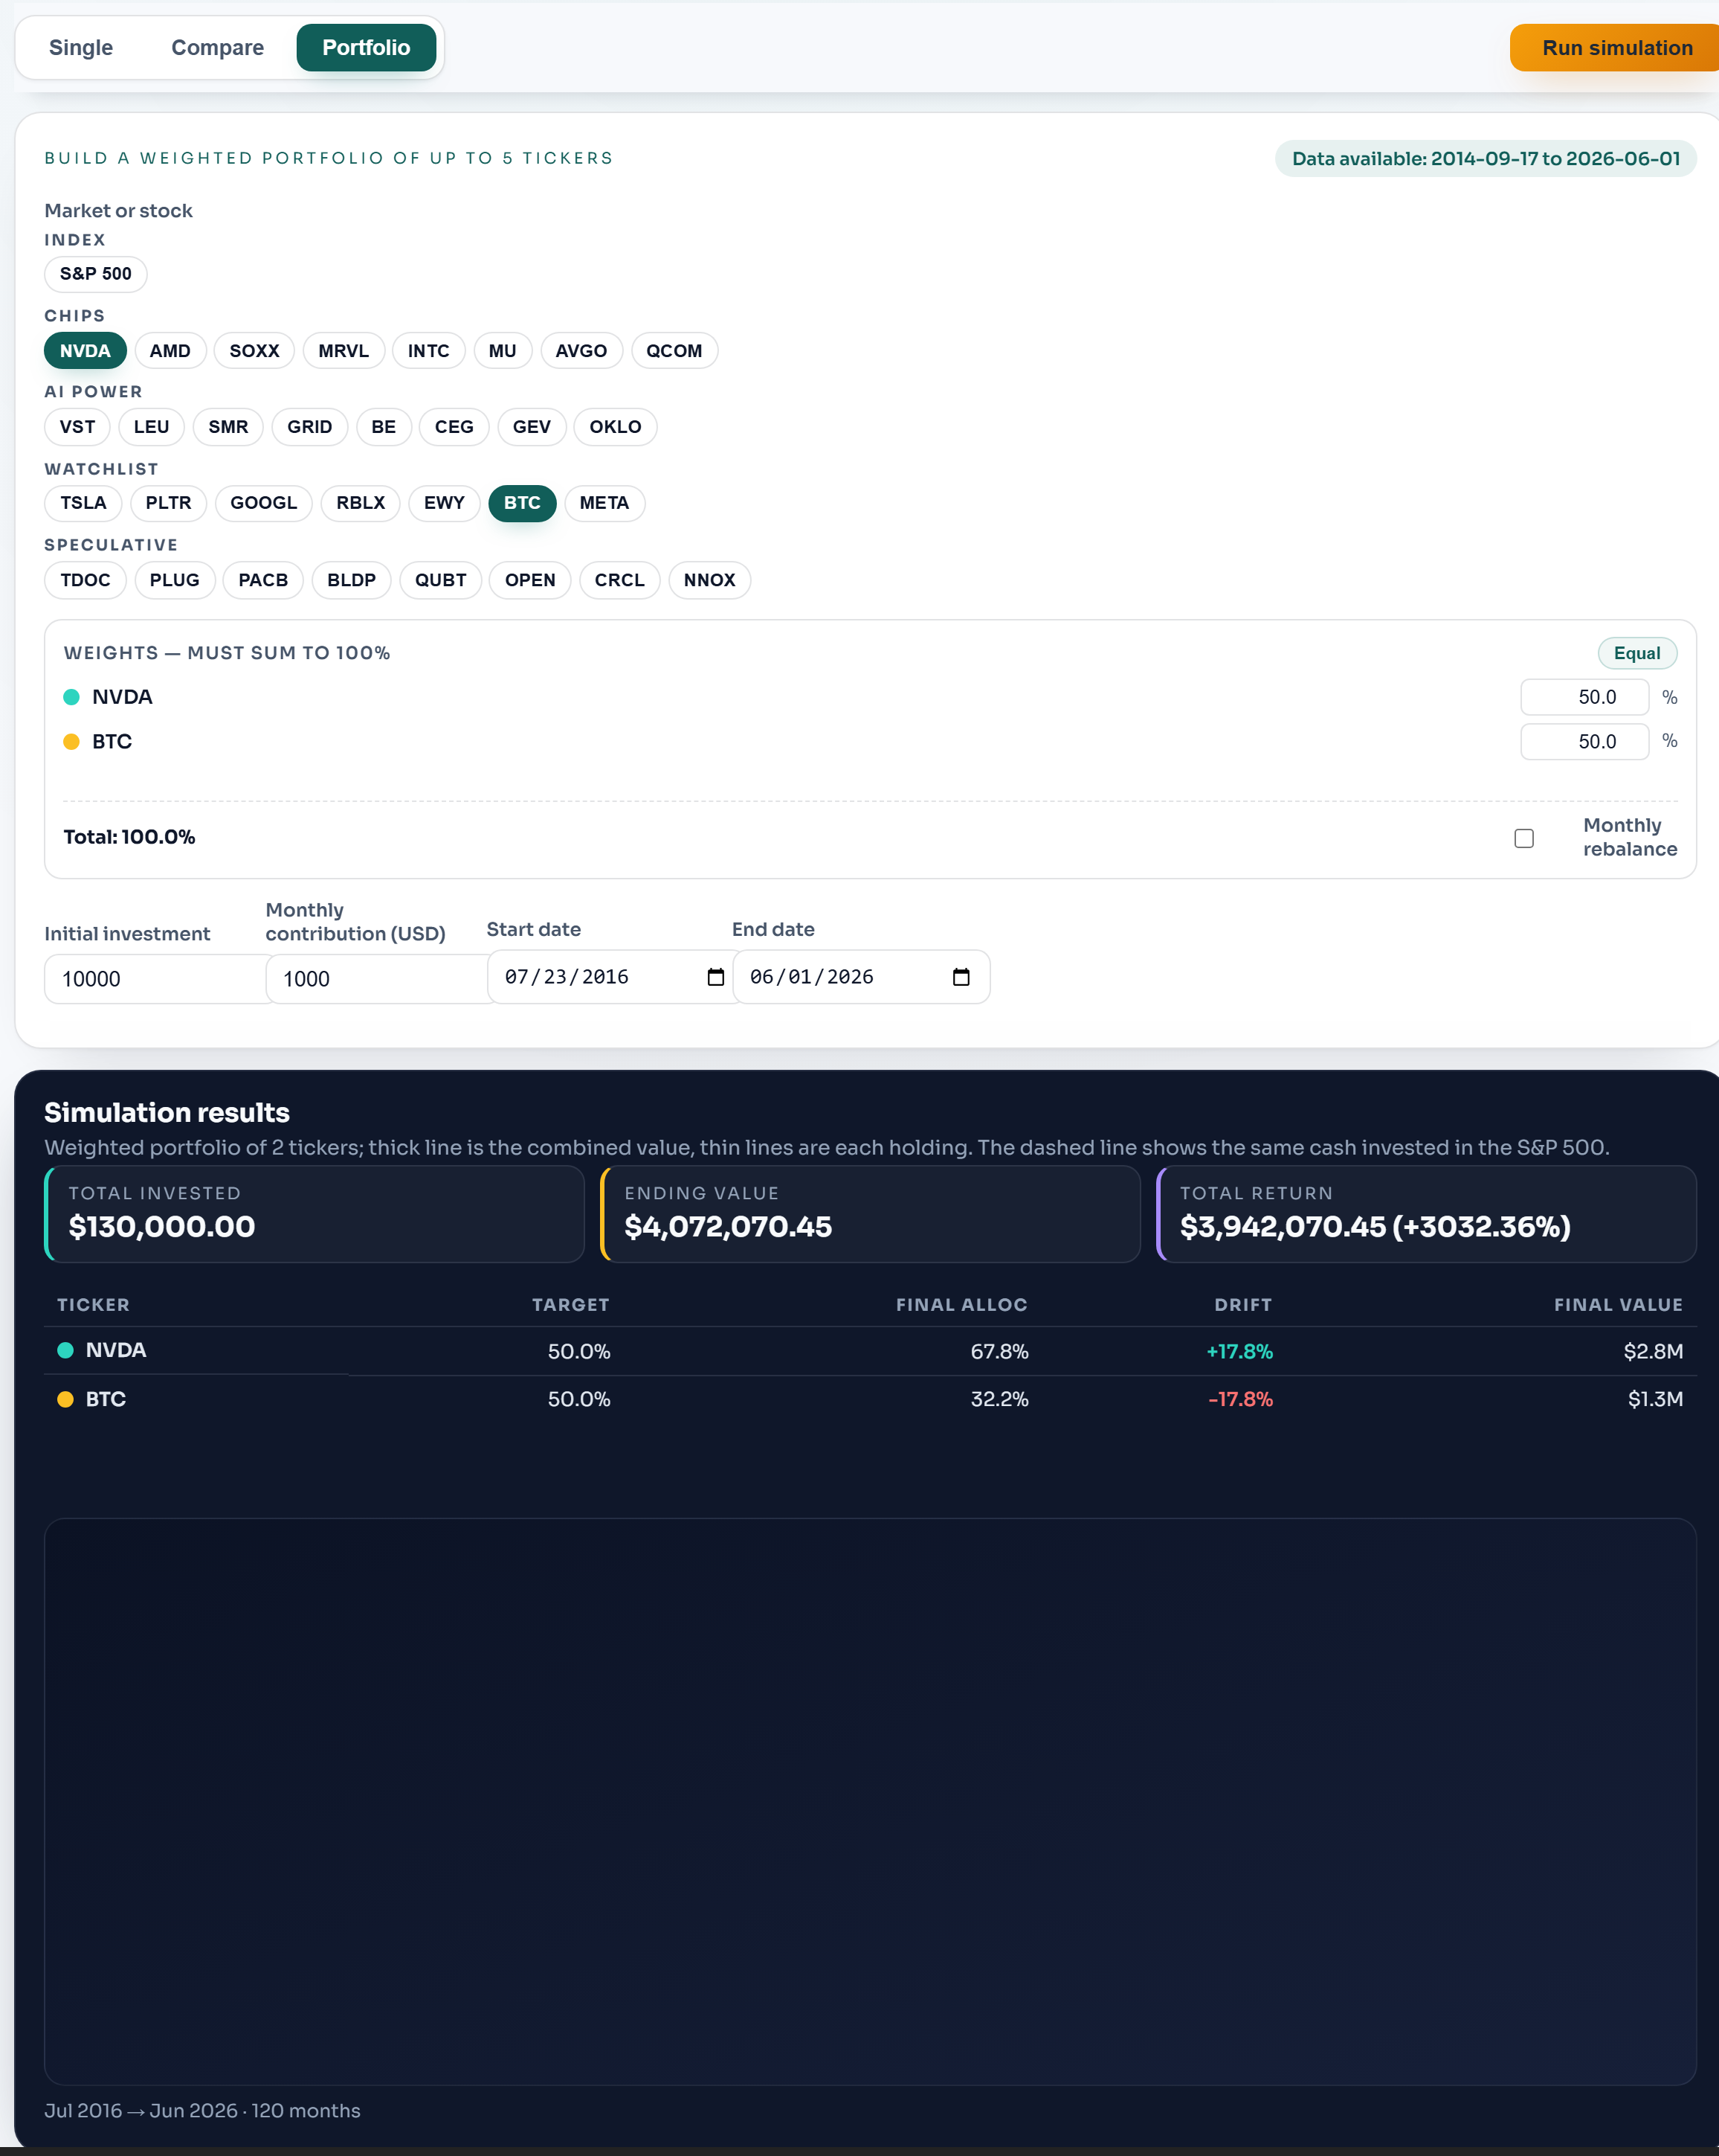1719x2156 pixels.
Task: Add the LEU ticker chip
Action: [x=152, y=427]
